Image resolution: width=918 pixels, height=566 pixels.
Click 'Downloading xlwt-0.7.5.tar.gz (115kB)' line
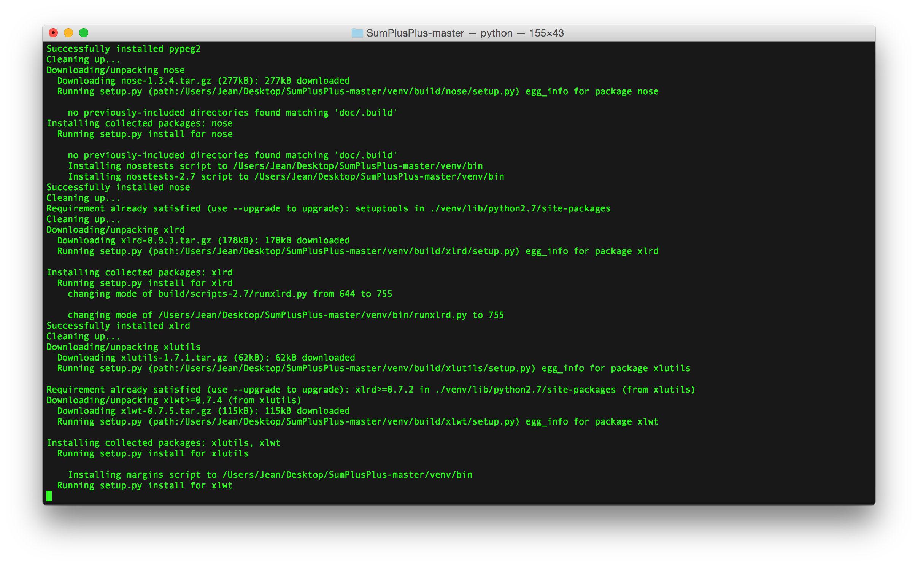tap(203, 411)
